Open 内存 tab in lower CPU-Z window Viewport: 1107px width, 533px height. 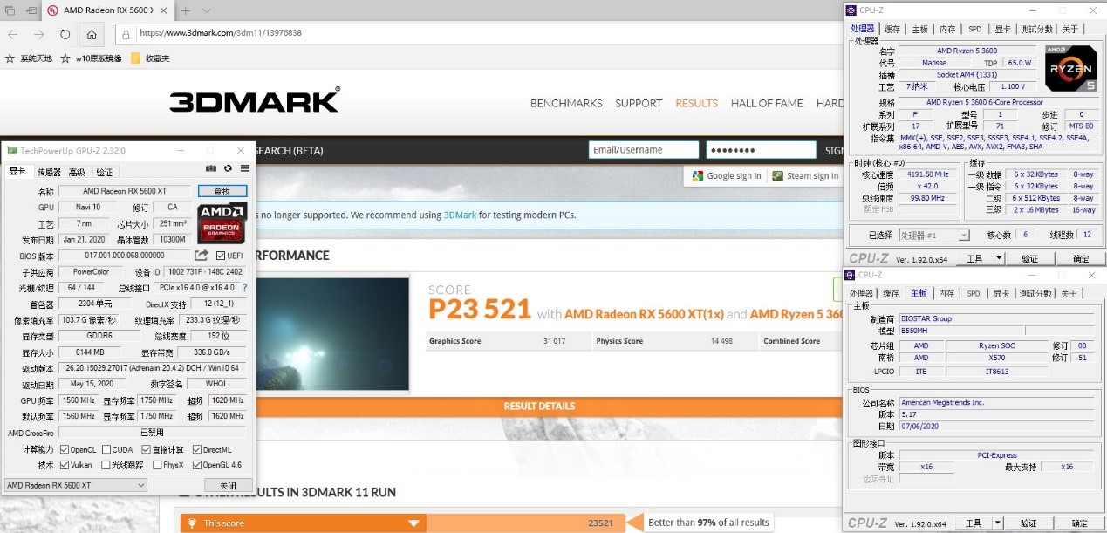pos(946,293)
